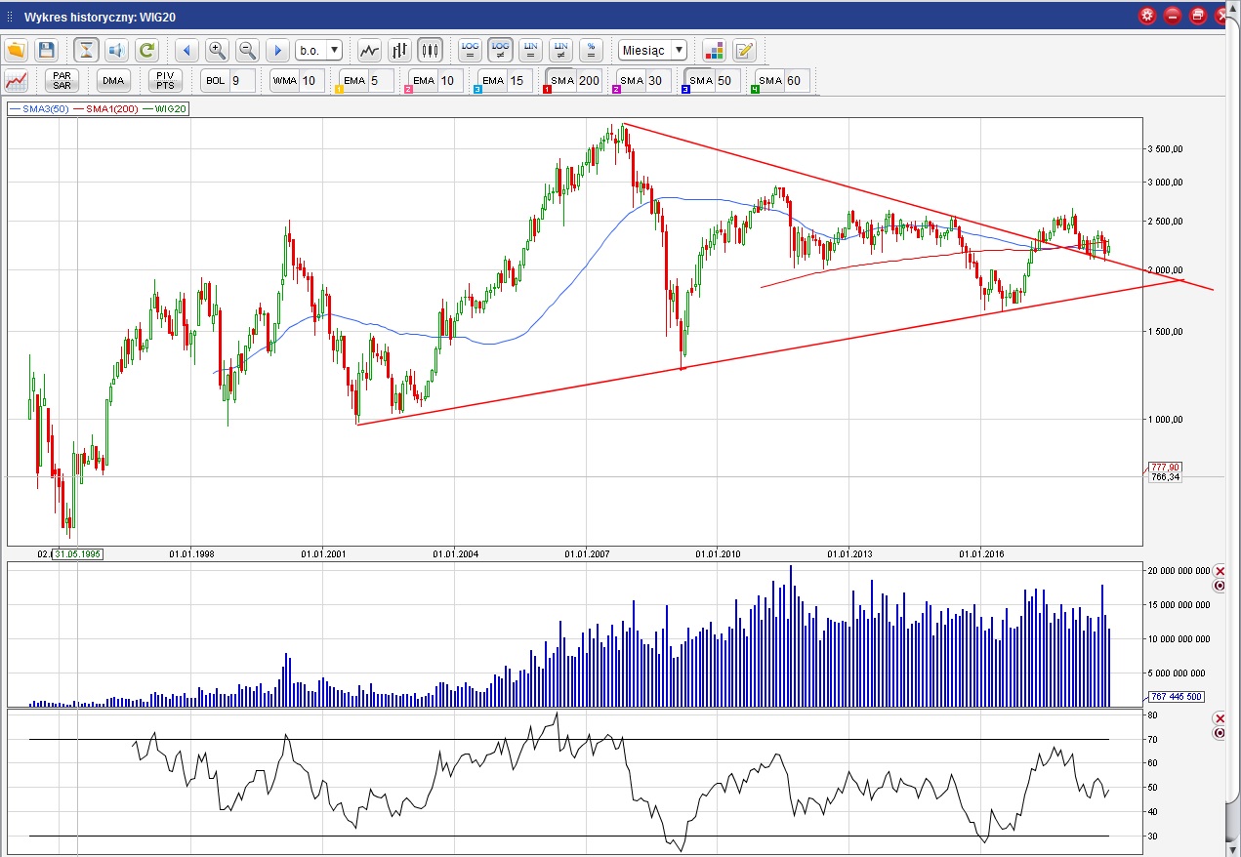Toggle the SMA 50 indicator
The width and height of the screenshot is (1241, 857).
pyautogui.click(x=712, y=81)
